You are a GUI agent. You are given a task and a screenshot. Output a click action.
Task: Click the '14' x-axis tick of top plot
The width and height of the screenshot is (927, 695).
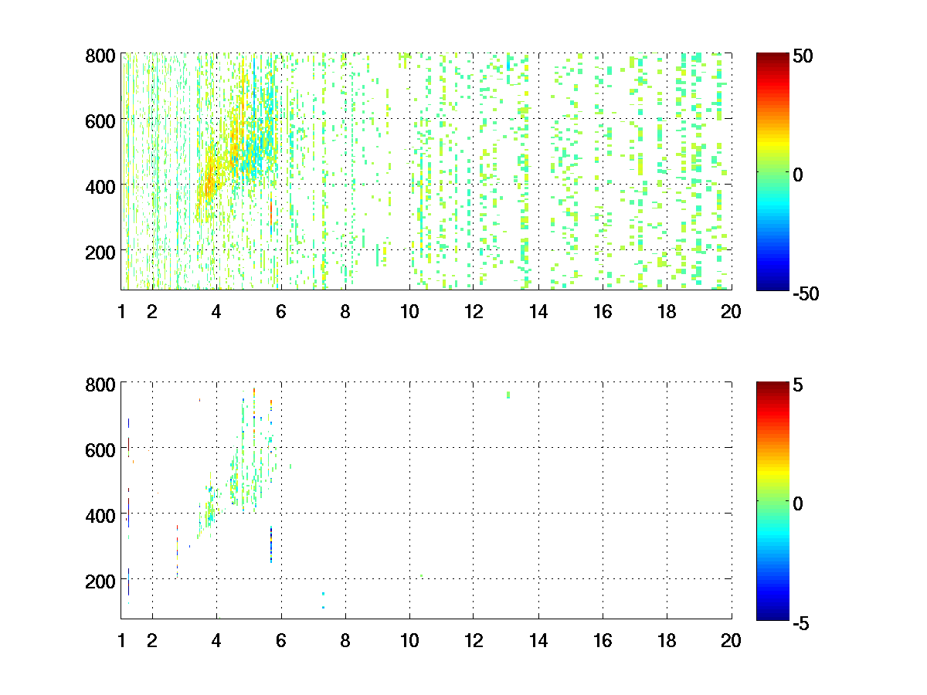point(538,312)
